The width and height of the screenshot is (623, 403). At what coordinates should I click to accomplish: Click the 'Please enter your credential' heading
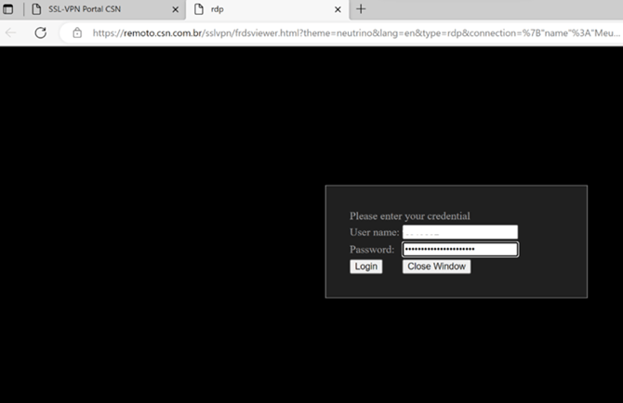[x=409, y=215]
